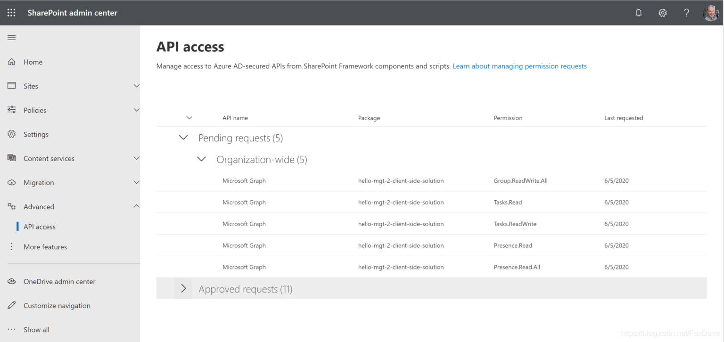Open the account profile picture
724x342 pixels.
tap(711, 13)
